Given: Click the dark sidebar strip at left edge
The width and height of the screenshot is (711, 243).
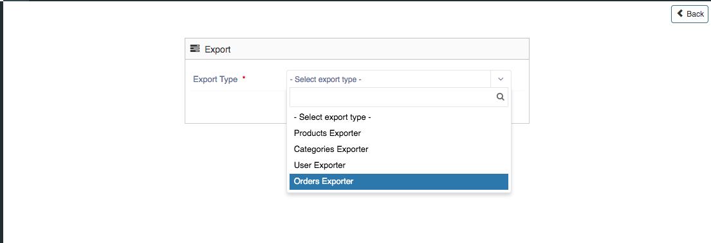Looking at the screenshot, I should [1, 122].
